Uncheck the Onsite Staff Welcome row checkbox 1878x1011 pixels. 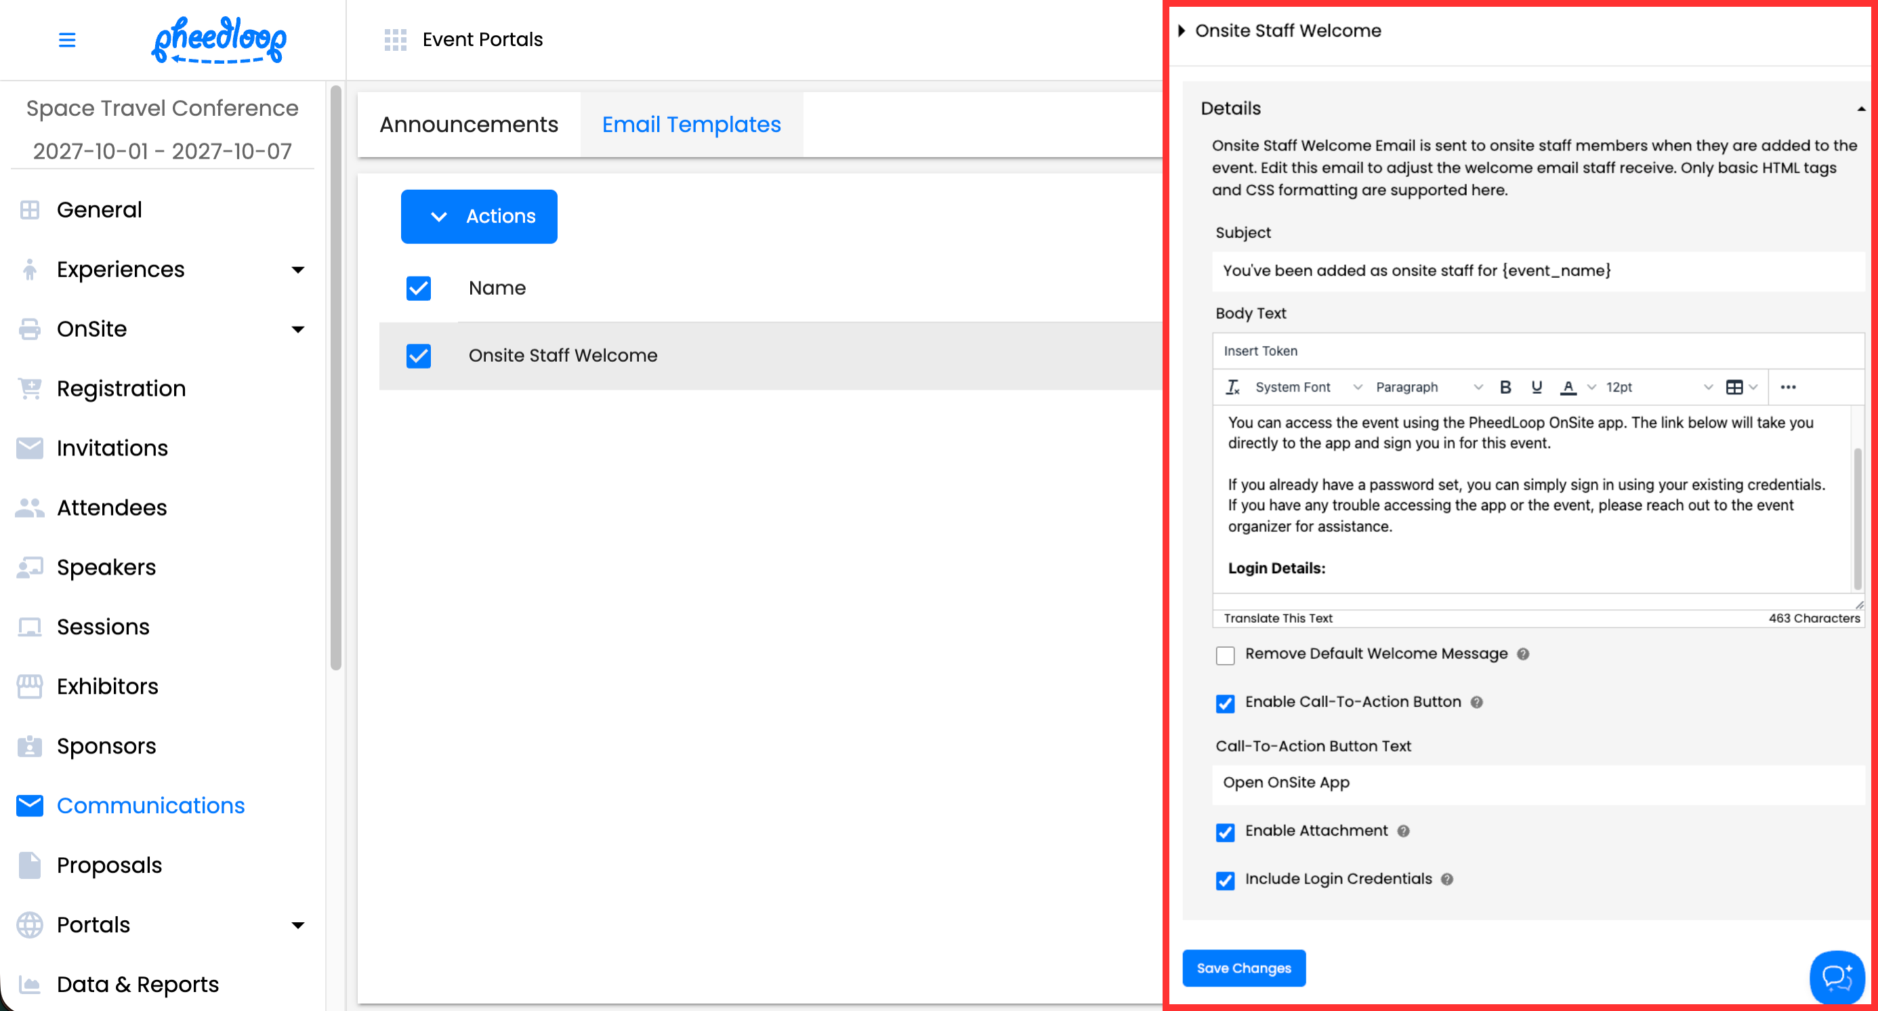tap(419, 356)
